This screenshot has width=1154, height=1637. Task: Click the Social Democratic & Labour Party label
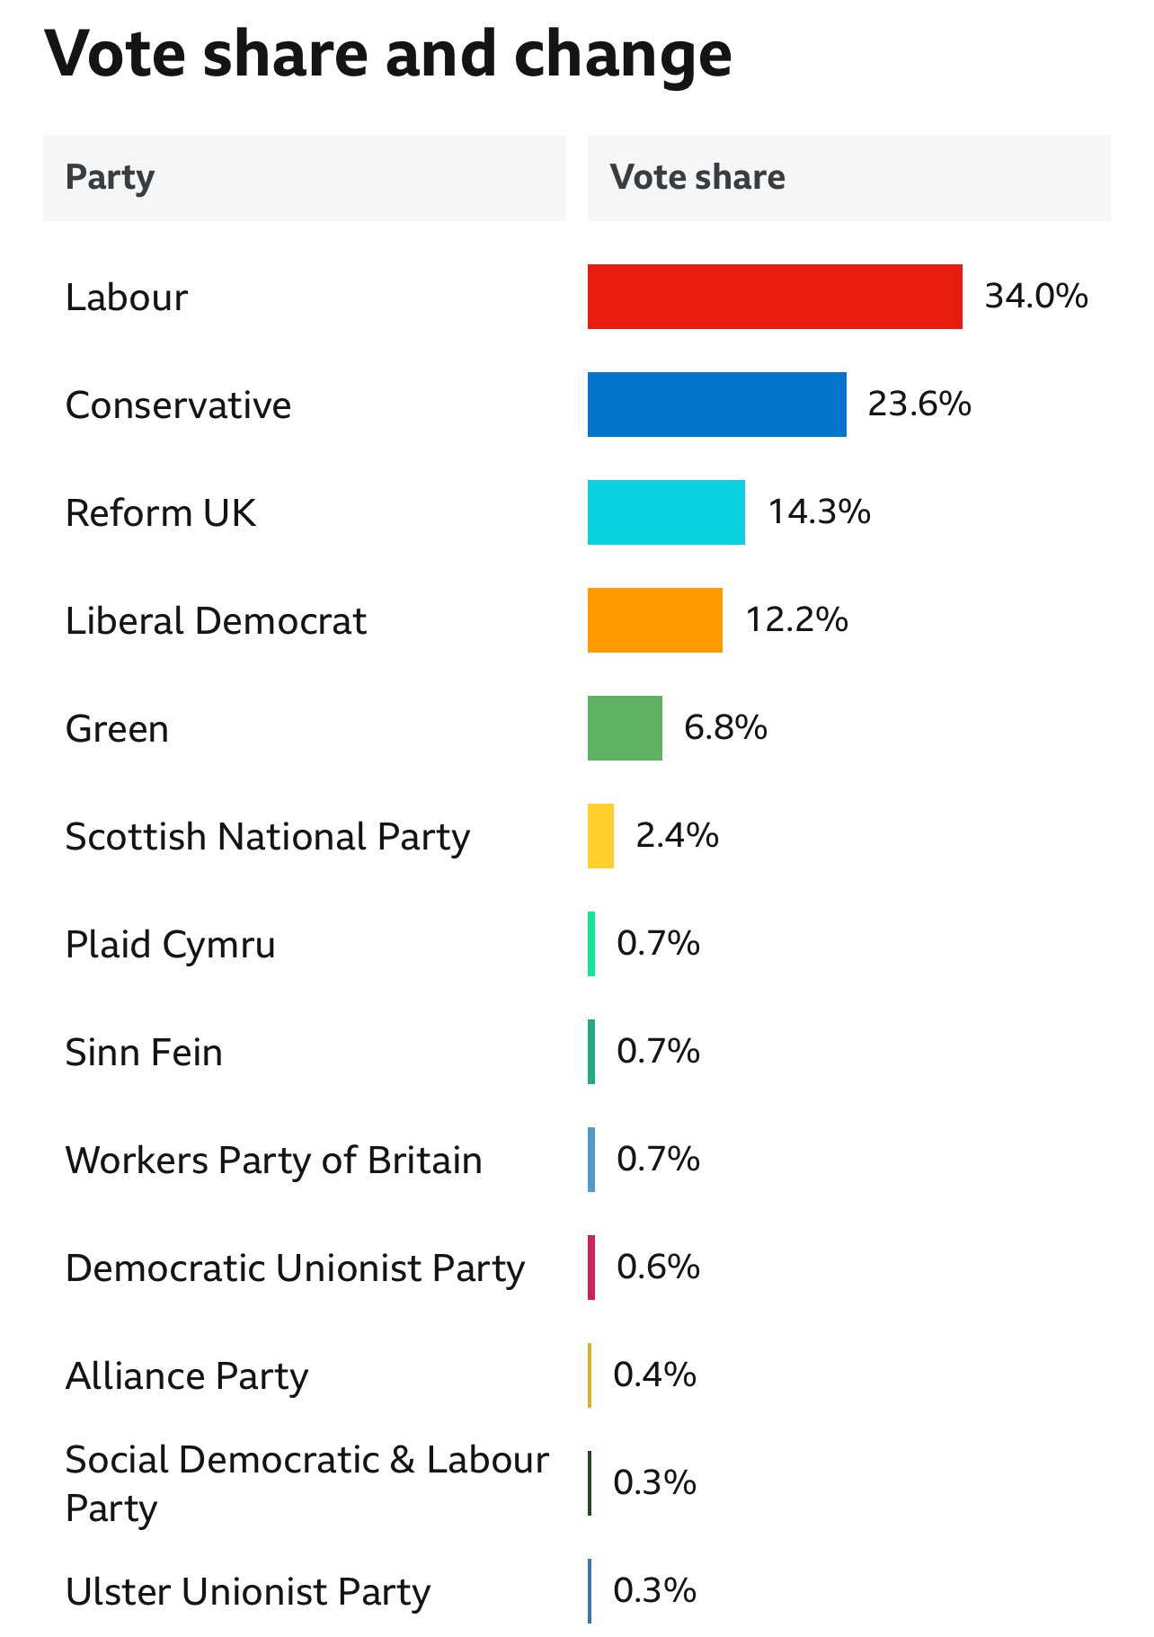(x=306, y=1483)
